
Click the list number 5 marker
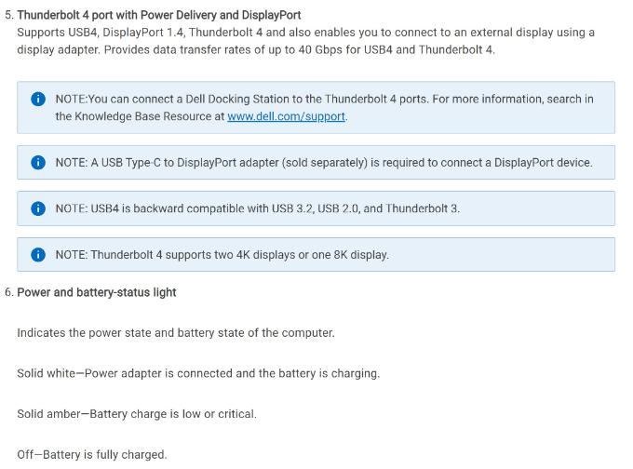click(8, 15)
